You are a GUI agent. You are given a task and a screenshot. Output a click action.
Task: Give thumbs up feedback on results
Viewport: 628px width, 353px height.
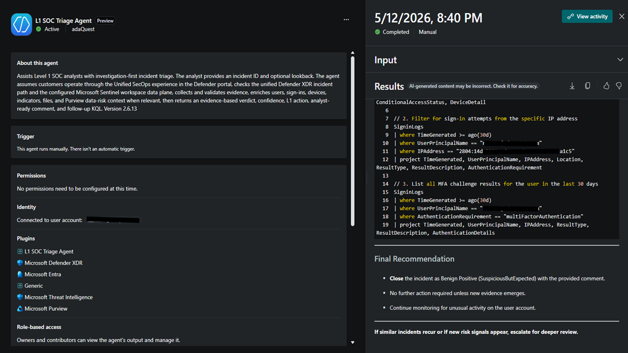tap(606, 86)
